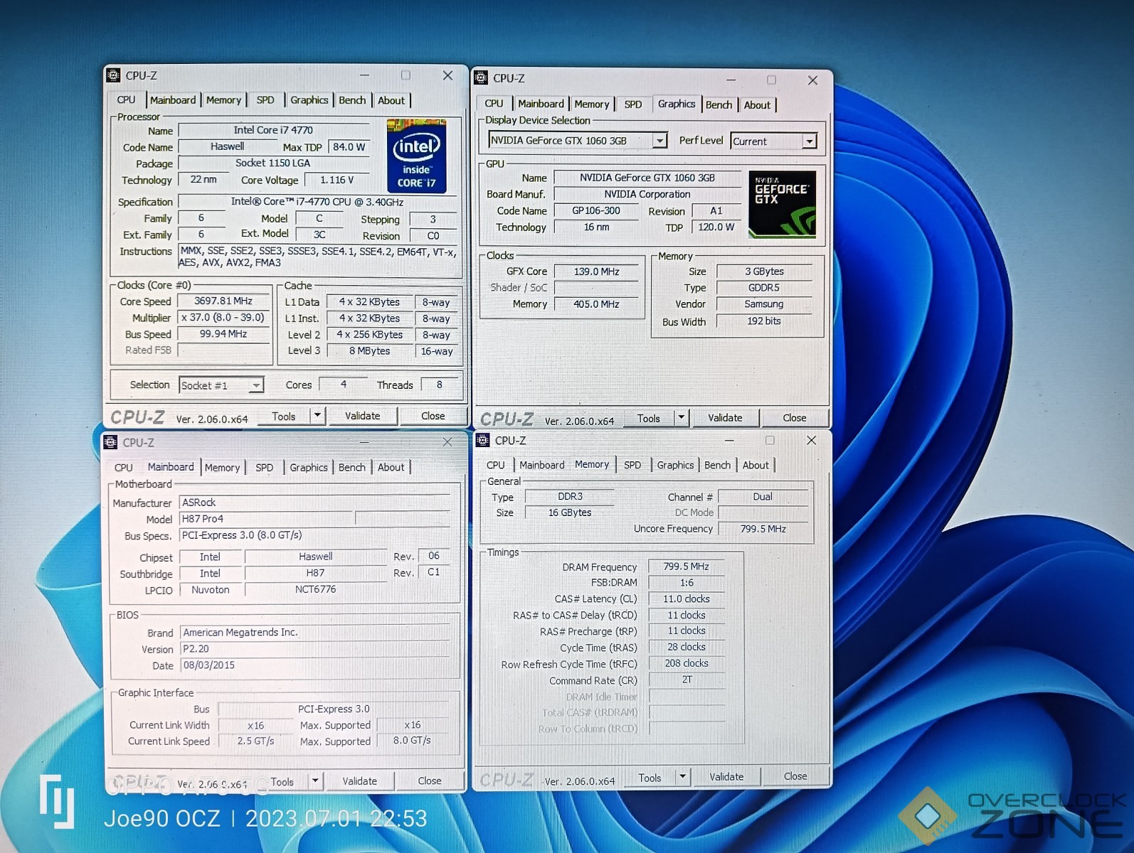Image resolution: width=1134 pixels, height=853 pixels.
Task: Open About tab in Graphics window
Action: tap(757, 104)
